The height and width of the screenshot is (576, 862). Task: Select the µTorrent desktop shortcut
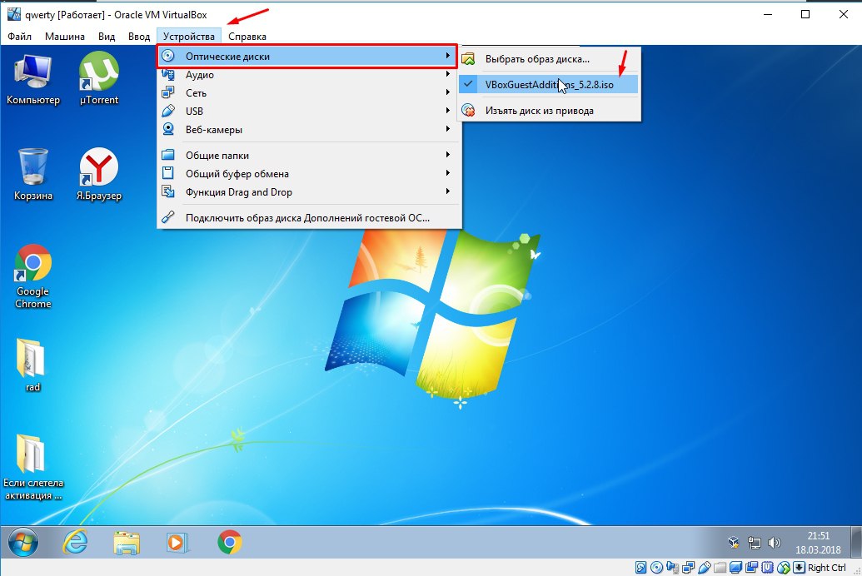(99, 78)
